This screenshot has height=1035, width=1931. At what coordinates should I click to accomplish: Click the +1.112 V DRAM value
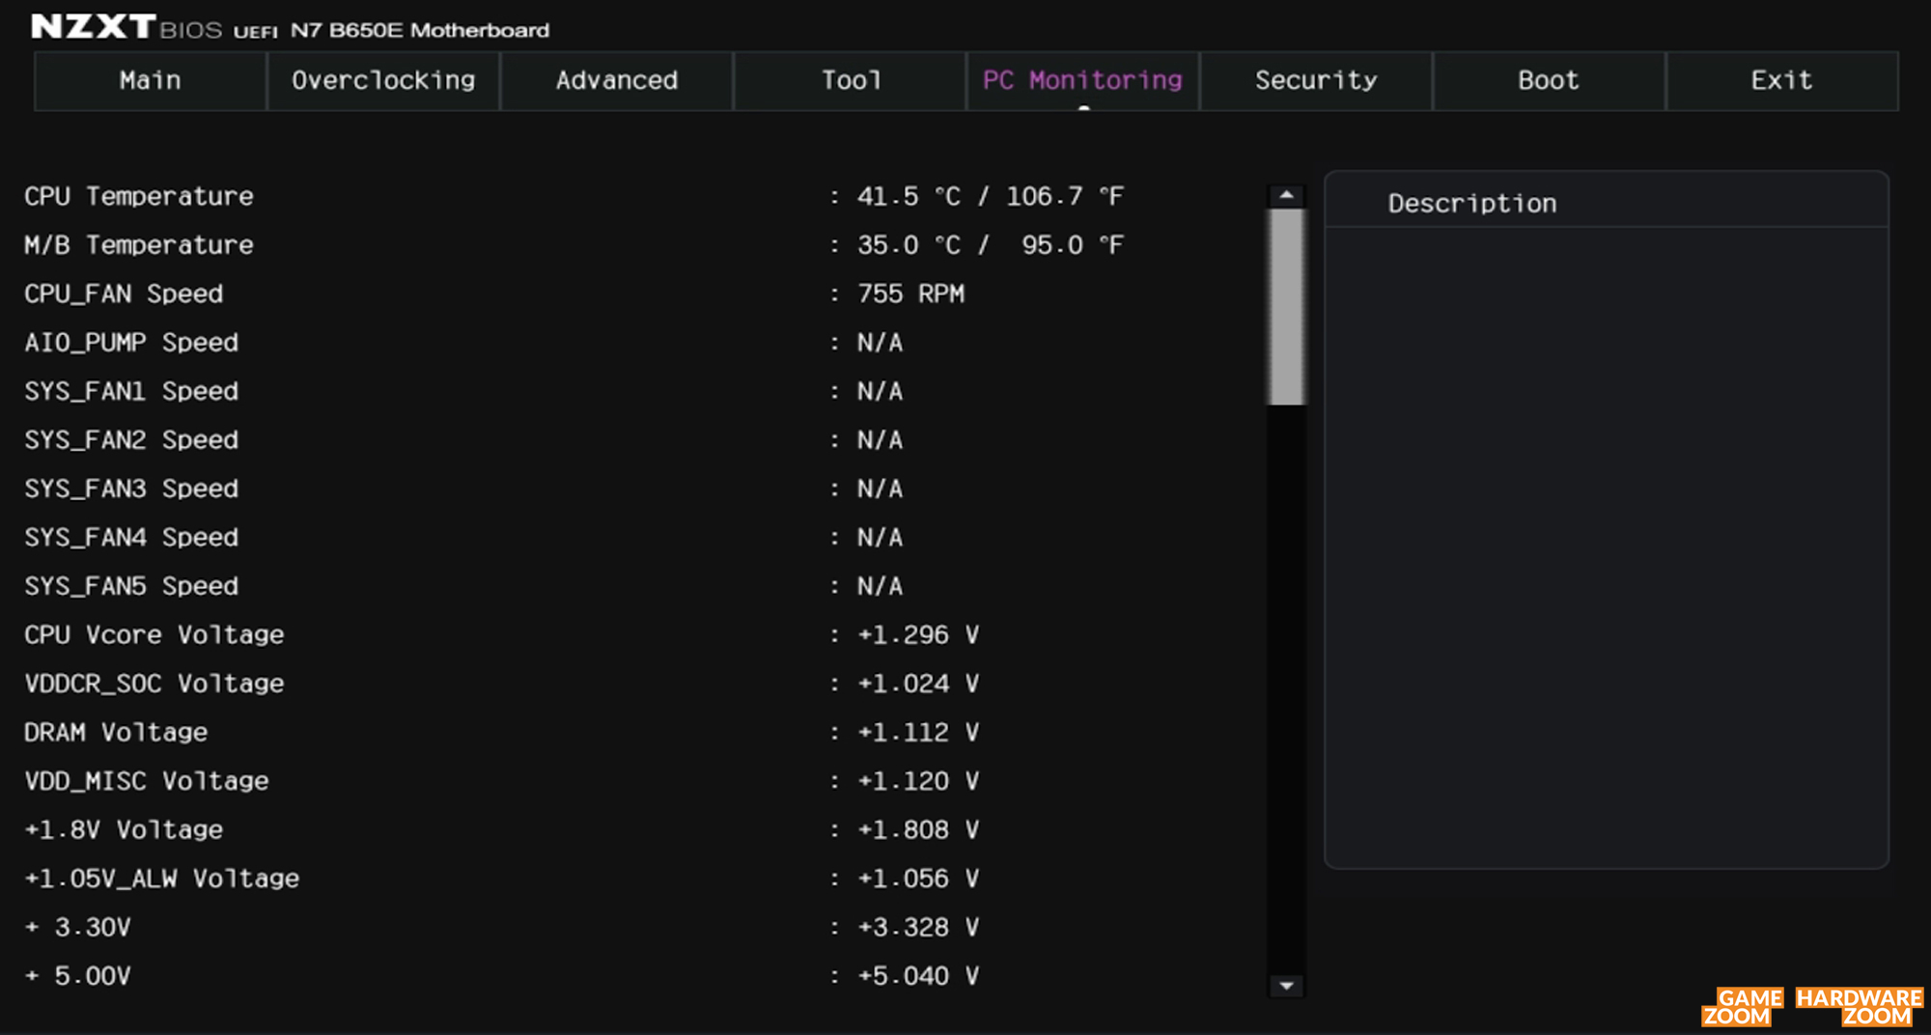pyautogui.click(x=918, y=733)
